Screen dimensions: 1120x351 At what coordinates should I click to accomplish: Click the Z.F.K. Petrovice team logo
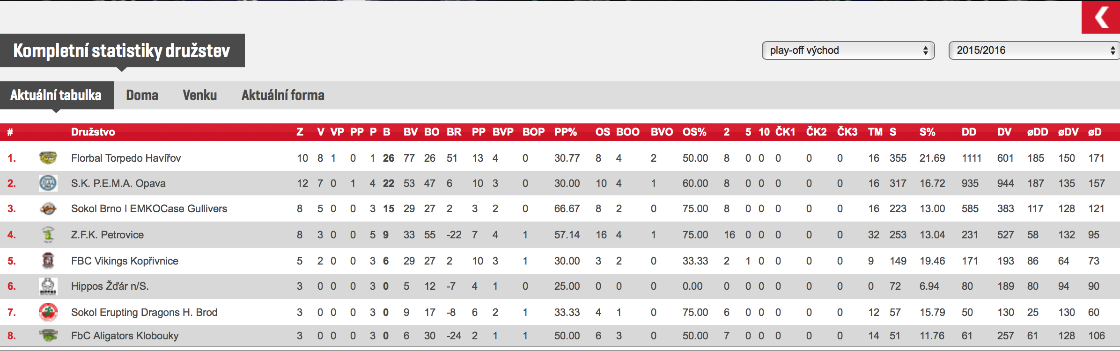point(48,235)
